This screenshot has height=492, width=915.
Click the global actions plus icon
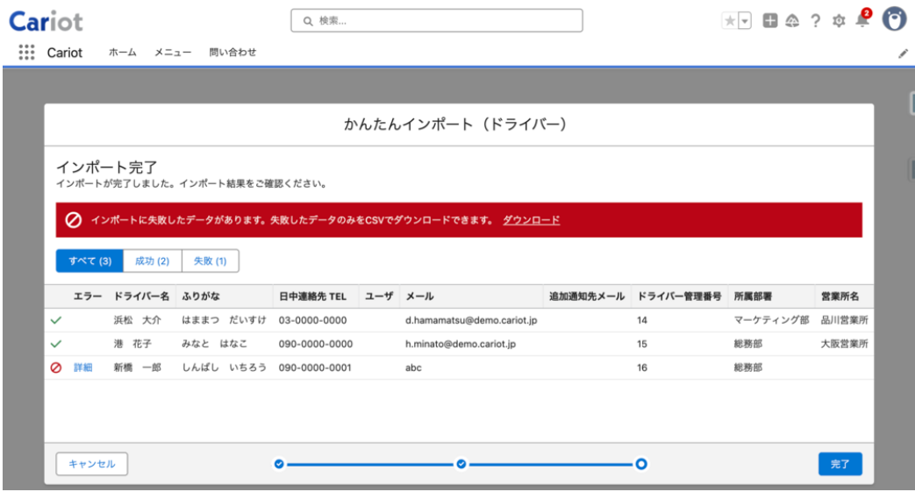[x=769, y=21]
